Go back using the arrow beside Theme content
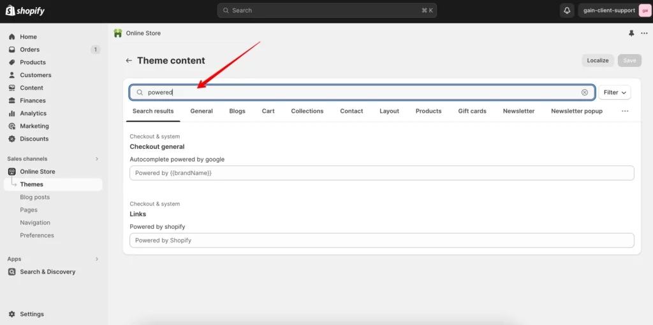653x325 pixels. point(129,60)
